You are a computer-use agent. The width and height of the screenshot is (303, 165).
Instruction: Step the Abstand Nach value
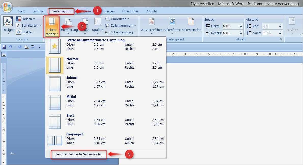coord(280,33)
